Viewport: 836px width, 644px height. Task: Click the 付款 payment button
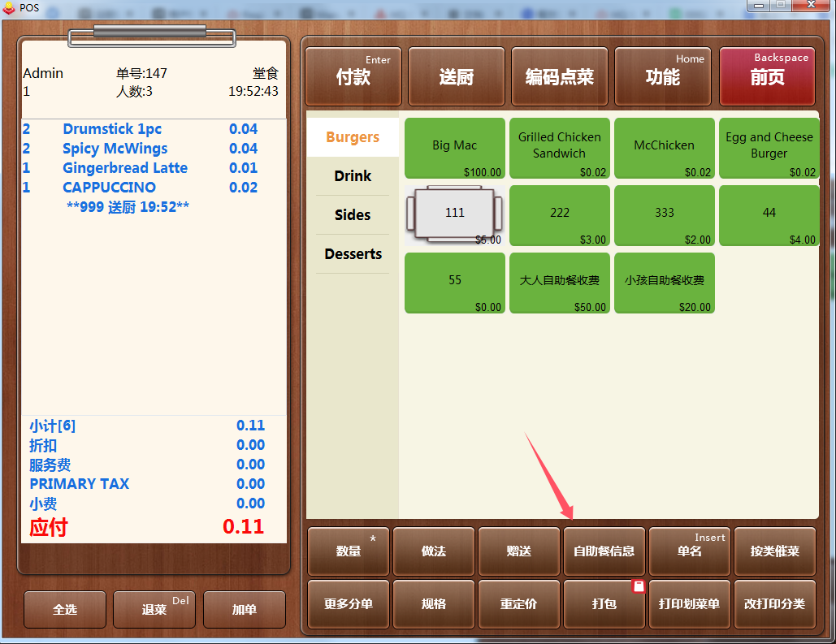[353, 76]
